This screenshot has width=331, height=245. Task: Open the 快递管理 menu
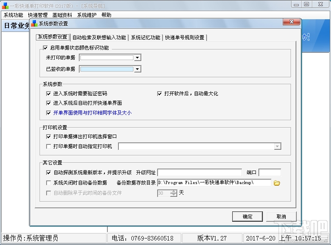point(38,15)
